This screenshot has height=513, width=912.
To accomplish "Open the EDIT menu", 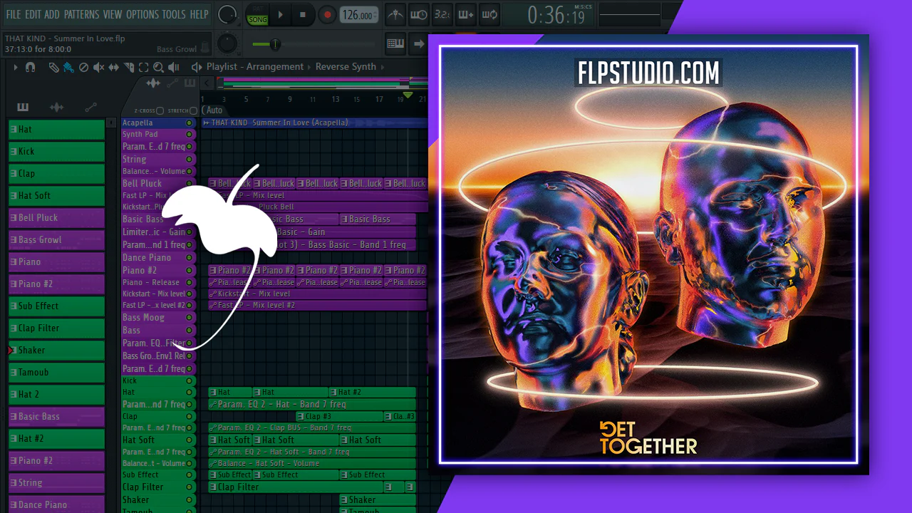I will pos(33,14).
